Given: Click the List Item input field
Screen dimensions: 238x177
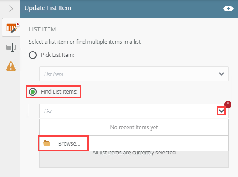Looking at the screenshot, I should [x=134, y=74].
